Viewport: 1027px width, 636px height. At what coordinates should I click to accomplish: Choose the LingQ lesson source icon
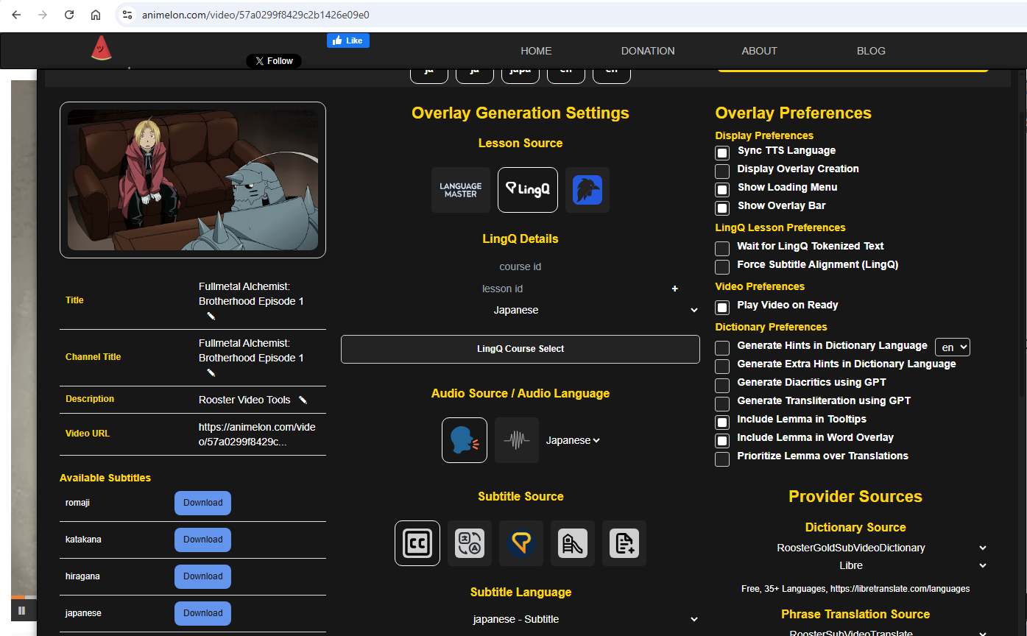coord(528,190)
